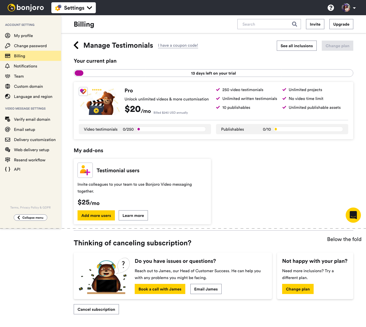The height and width of the screenshot is (327, 366).
Task: Click the greyed Change plan button
Action: click(x=338, y=46)
